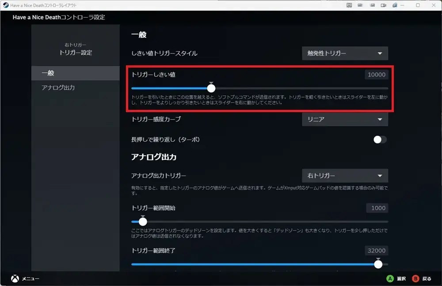Screen dimensions: 442x286
Task: Click the red B button icon for 戻る
Action: pyautogui.click(x=415, y=278)
